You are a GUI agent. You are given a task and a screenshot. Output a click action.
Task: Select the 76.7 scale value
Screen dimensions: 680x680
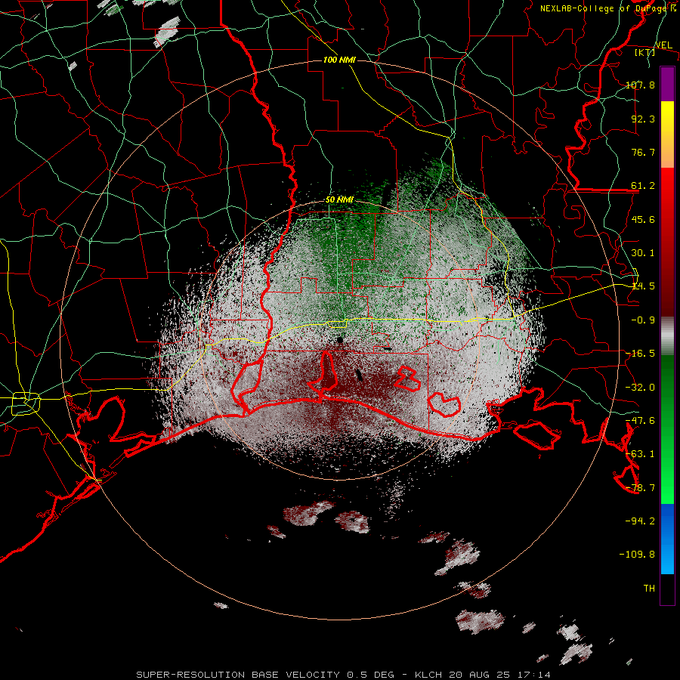[x=643, y=152]
